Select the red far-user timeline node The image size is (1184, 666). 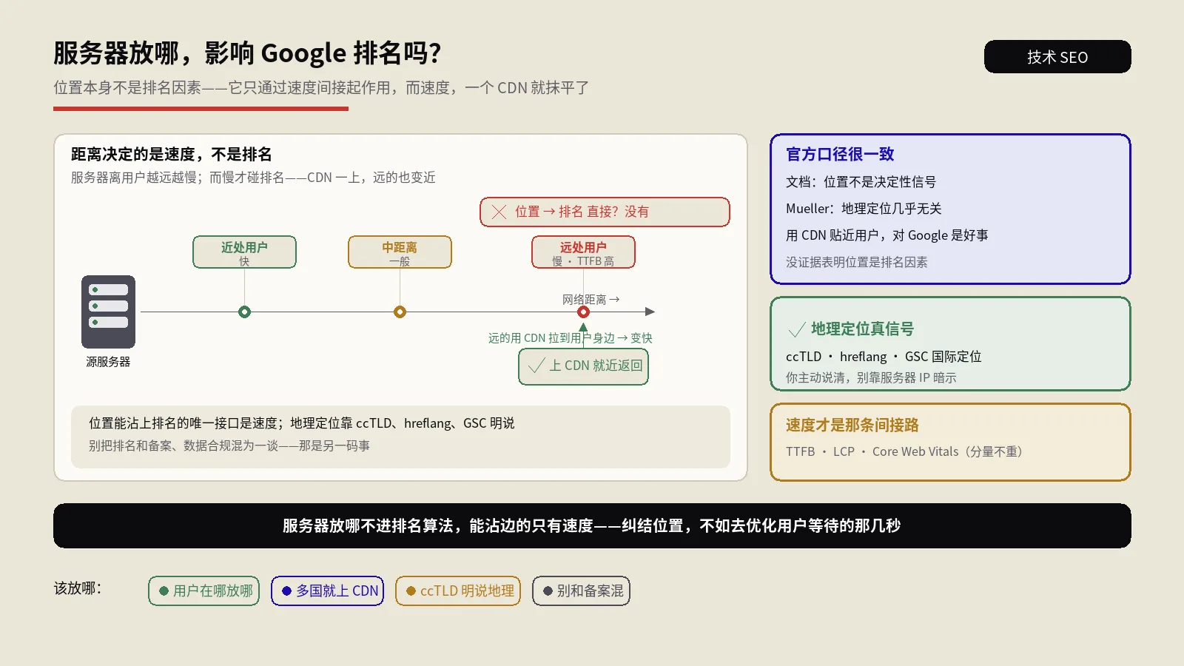pyautogui.click(x=583, y=312)
